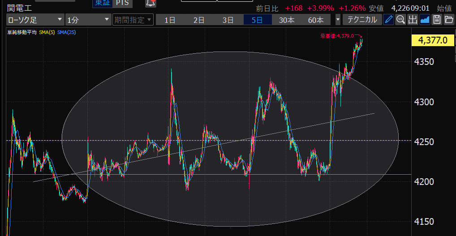Screen dimensions: 456x236
Task: Click the open folder icon
Action: [x=448, y=20]
